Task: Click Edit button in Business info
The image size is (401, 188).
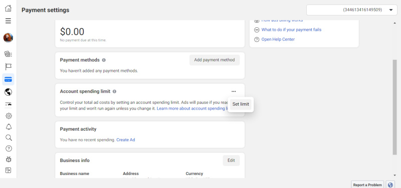Action: pos(231,161)
